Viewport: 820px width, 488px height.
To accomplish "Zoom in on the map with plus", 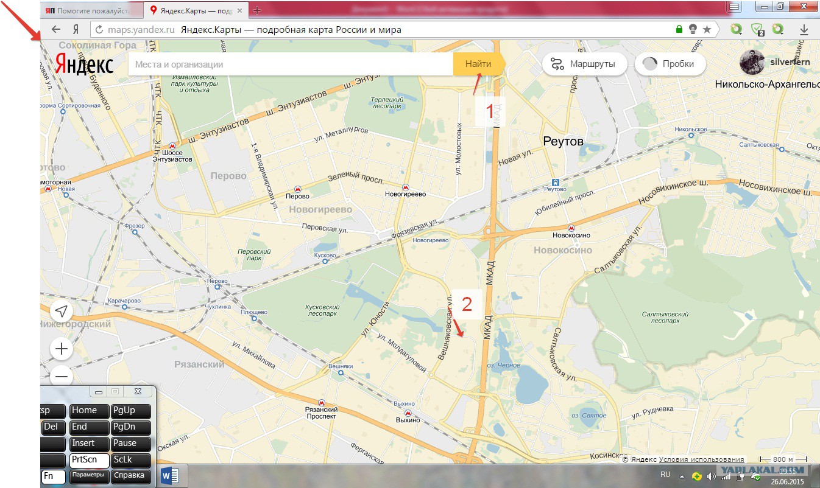I will click(61, 349).
